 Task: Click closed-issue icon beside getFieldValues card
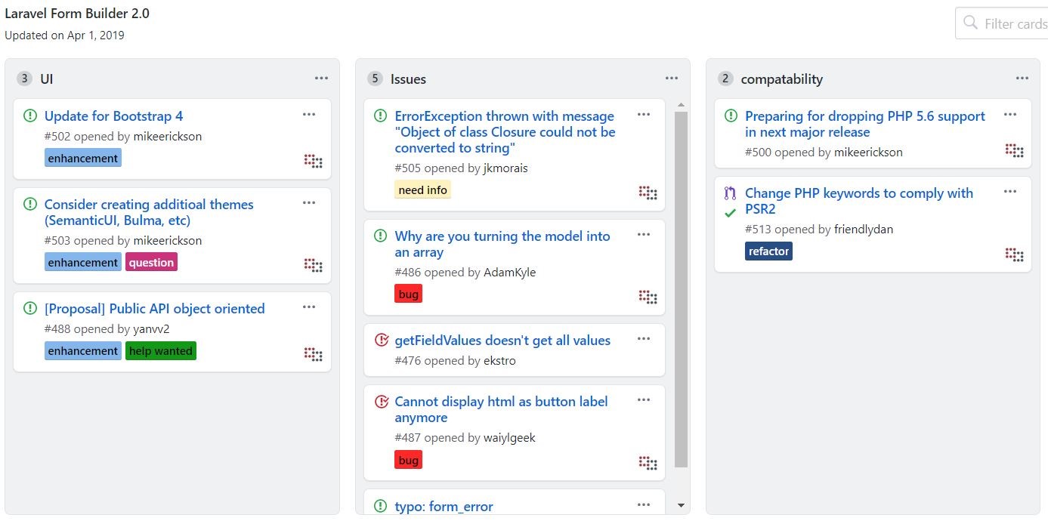coord(381,341)
